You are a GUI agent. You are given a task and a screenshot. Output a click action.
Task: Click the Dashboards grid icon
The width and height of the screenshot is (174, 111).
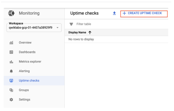point(11,52)
